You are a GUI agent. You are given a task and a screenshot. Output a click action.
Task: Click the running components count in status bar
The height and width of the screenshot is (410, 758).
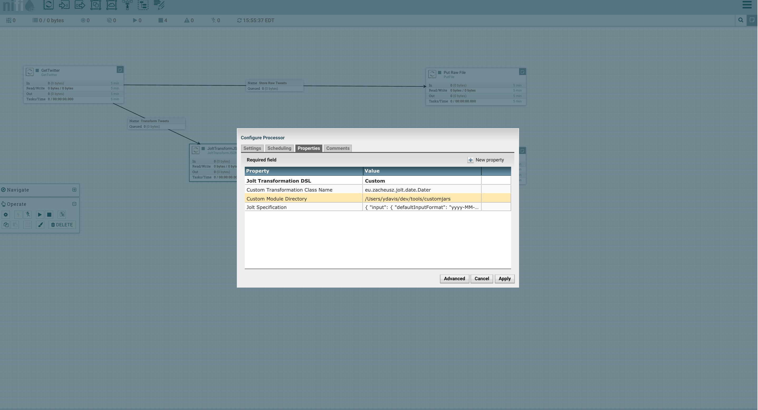(x=137, y=20)
